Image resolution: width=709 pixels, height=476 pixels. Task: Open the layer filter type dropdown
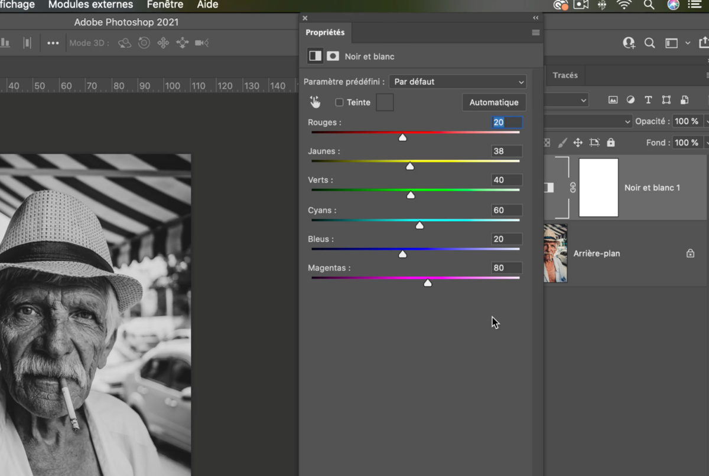click(566, 100)
